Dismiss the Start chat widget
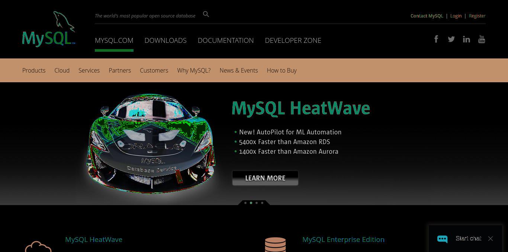508x252 pixels. coord(491,239)
